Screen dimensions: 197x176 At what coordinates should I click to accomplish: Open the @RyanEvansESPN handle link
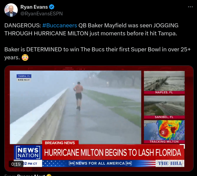point(41,14)
